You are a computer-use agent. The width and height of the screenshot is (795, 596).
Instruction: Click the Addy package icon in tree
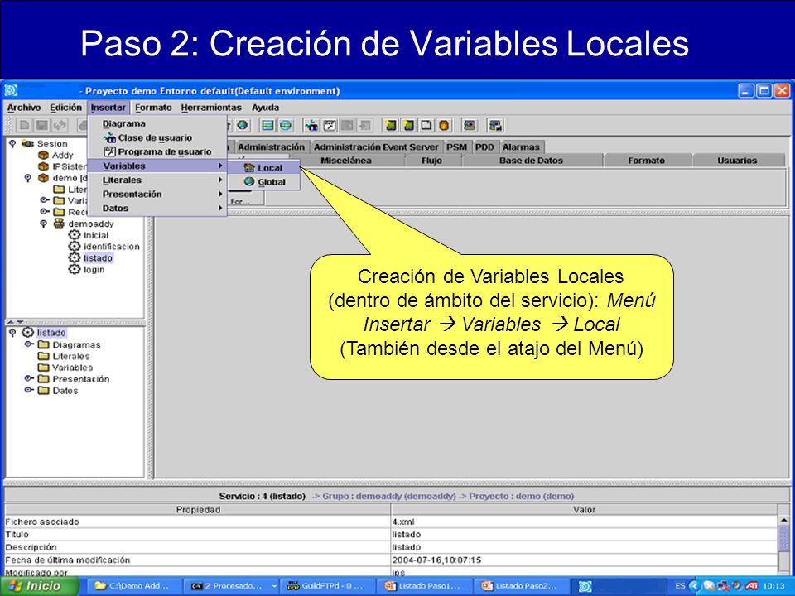click(x=44, y=155)
